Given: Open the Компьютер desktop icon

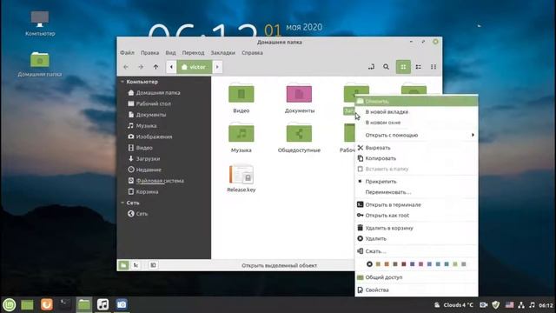Looking at the screenshot, I should pos(40,23).
